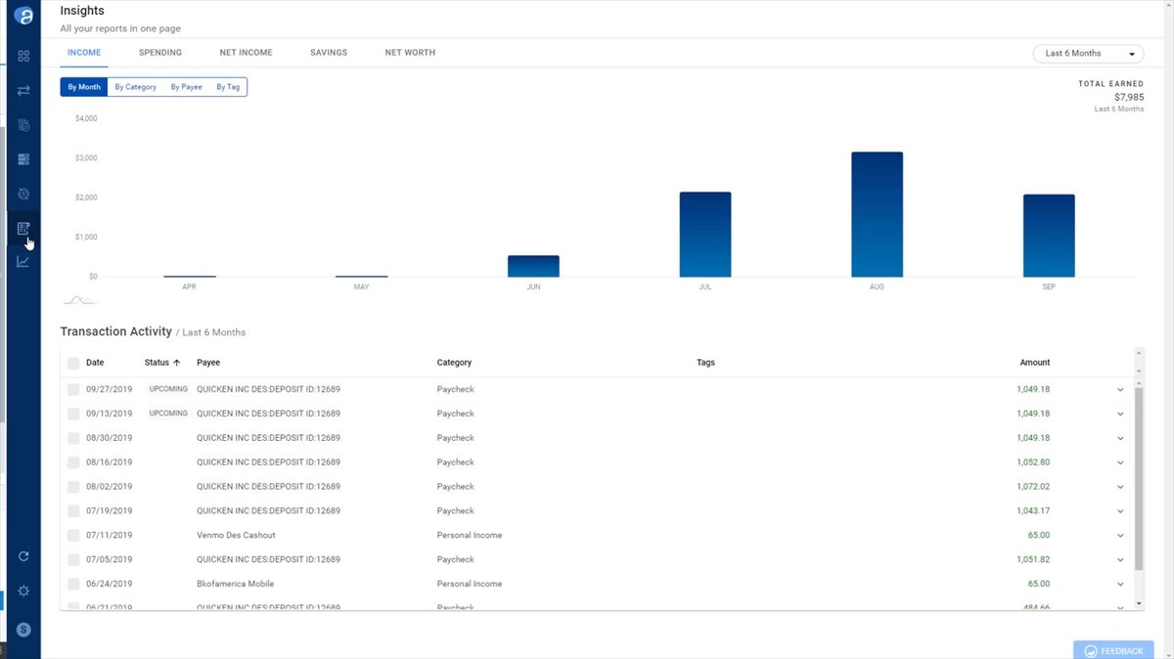Screen dimensions: 1174x659
Task: Click the August income bar in chart
Action: 877,215
